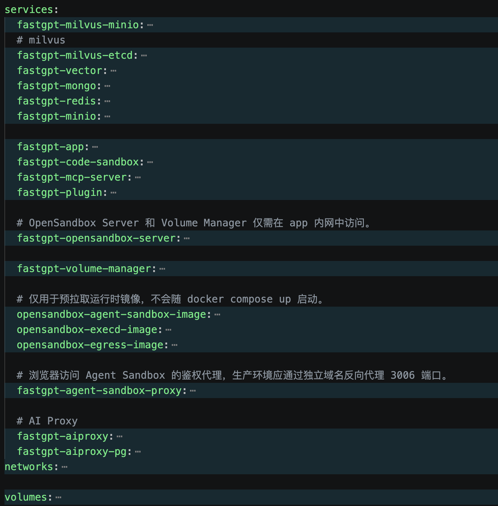Click the 'fastgpt-mongo:' service name

coord(59,86)
